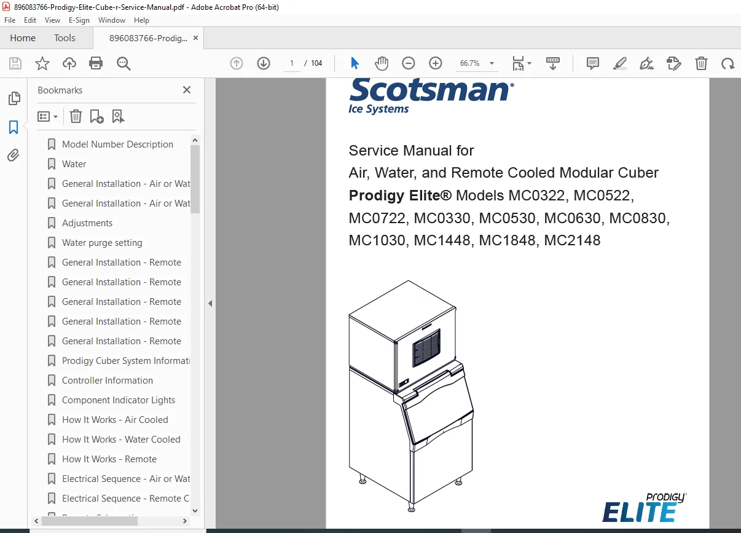Go to the Adjustments bookmark

(x=87, y=223)
